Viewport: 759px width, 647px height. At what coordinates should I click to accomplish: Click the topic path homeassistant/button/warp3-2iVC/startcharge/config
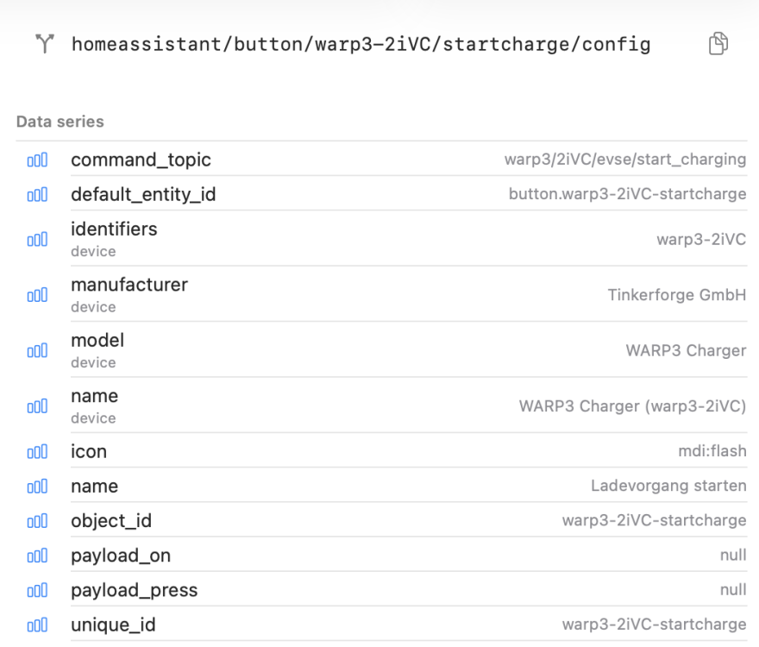pyautogui.click(x=361, y=44)
